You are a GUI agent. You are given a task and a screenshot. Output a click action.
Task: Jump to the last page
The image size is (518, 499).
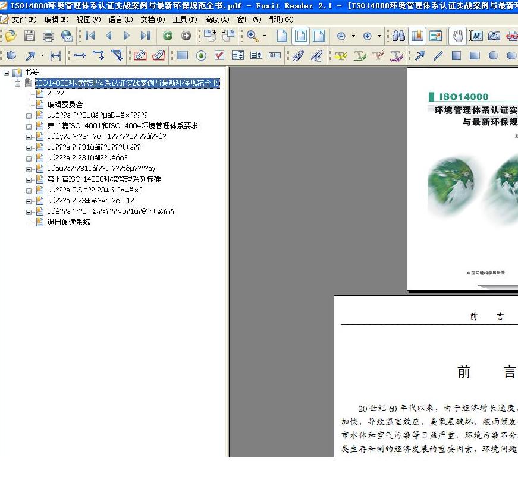[x=145, y=36]
